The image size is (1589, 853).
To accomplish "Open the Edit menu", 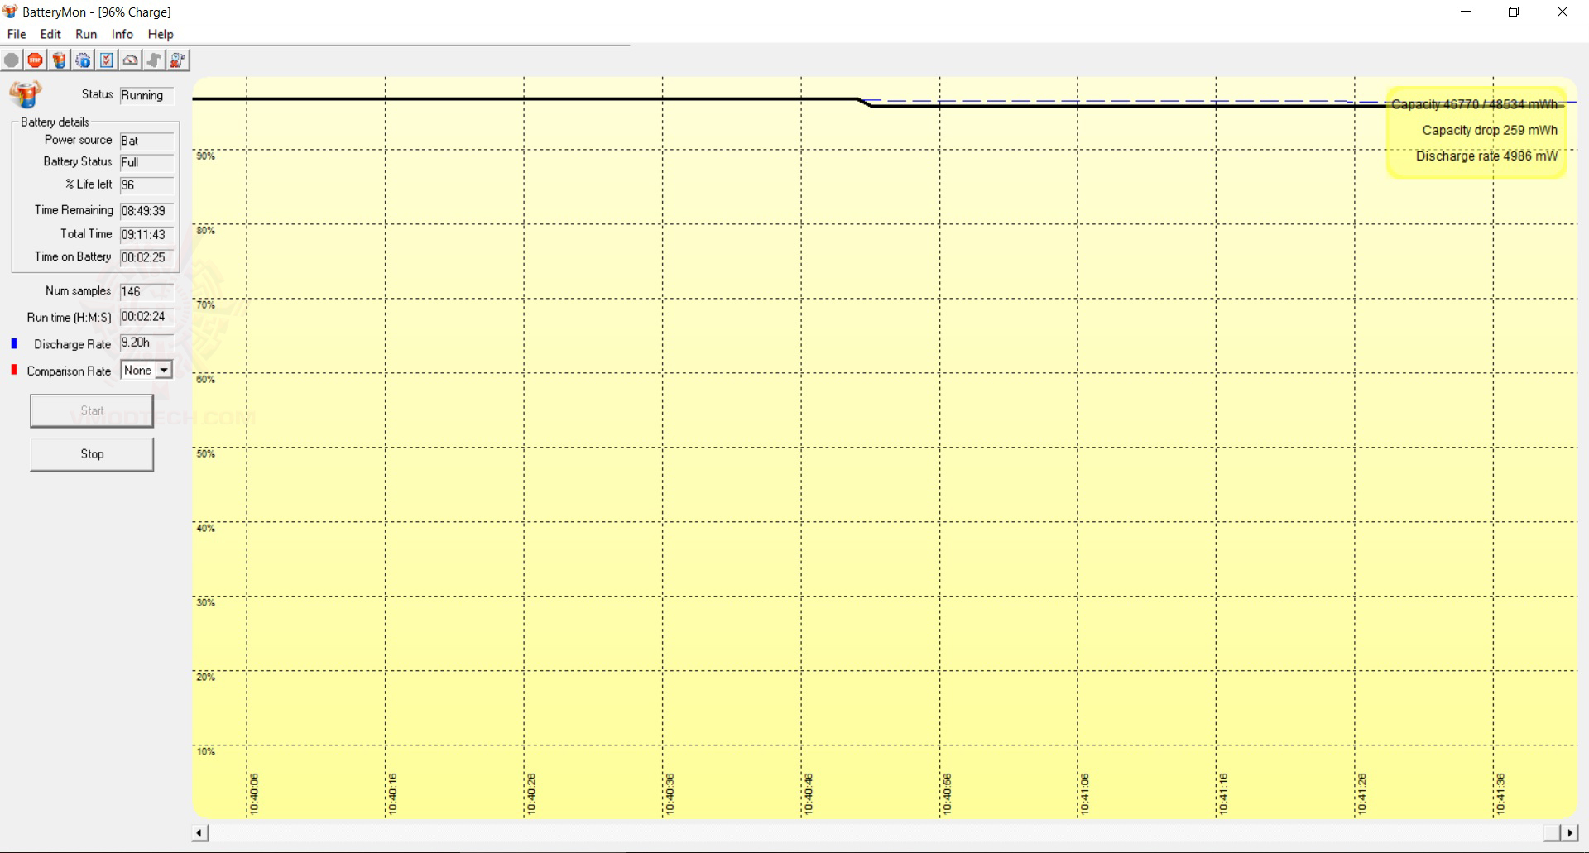I will (x=50, y=34).
